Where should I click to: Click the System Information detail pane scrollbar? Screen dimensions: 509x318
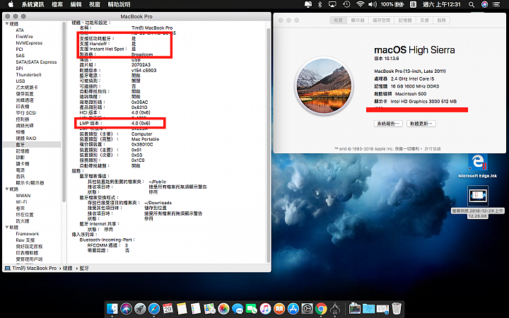268,145
